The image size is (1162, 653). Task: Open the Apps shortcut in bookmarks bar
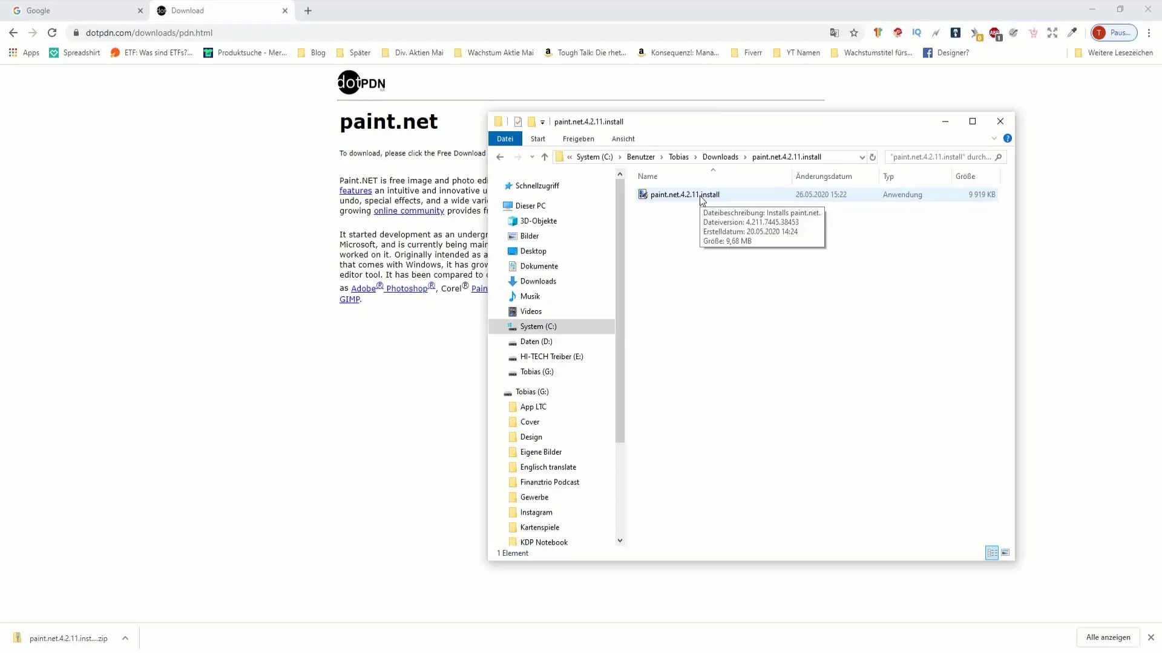24,53
